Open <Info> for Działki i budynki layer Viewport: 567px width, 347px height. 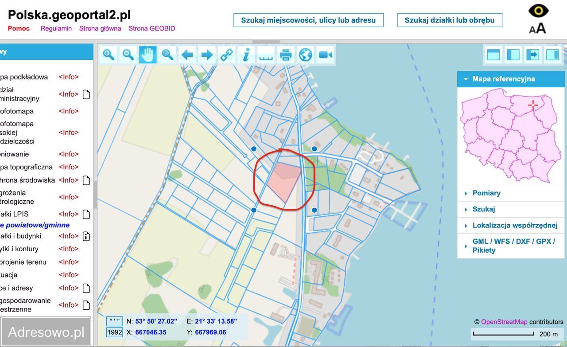pos(69,236)
